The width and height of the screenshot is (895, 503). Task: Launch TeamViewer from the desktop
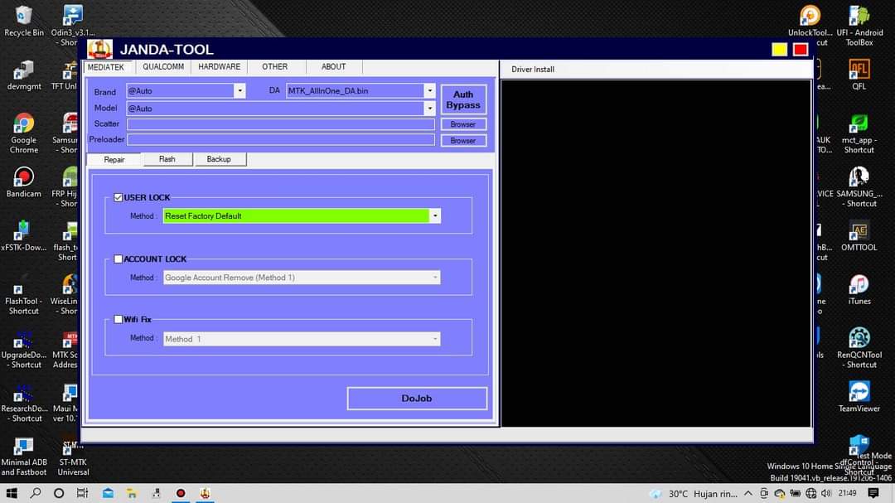[x=859, y=397]
